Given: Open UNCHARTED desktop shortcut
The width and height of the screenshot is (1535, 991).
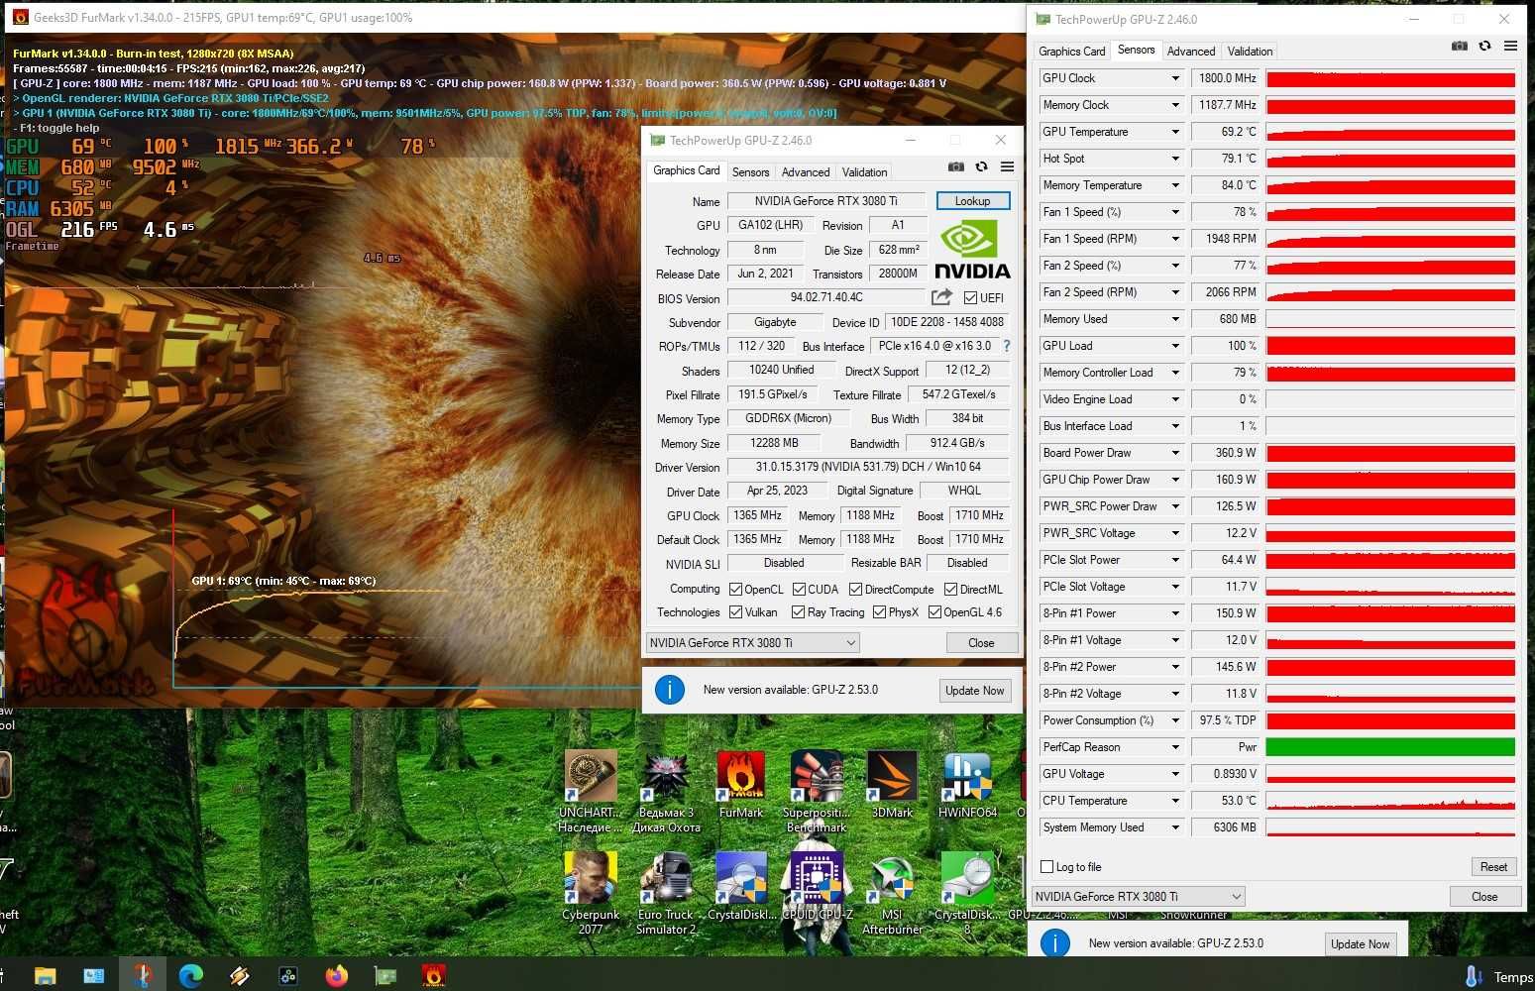Looking at the screenshot, I should (591, 791).
